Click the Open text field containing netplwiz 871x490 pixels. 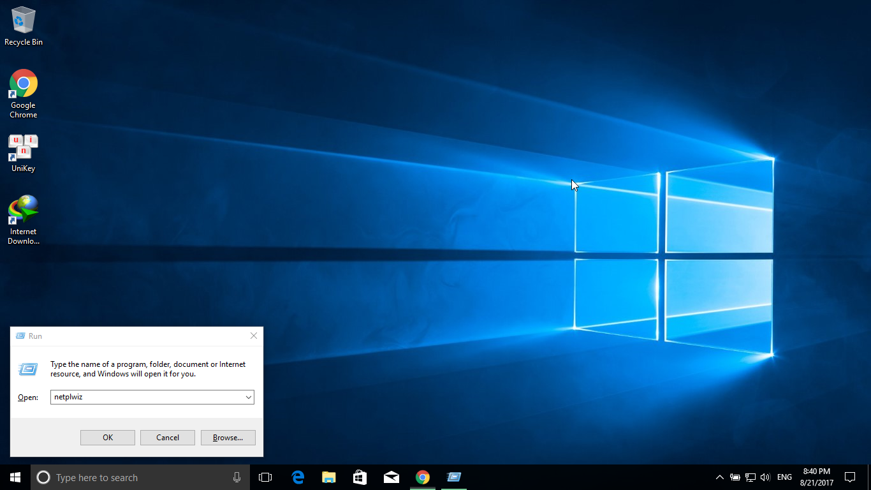click(147, 397)
